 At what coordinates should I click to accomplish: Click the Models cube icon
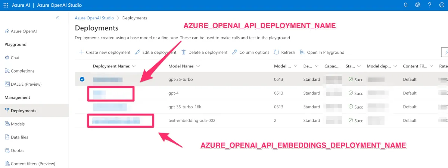point(7,124)
